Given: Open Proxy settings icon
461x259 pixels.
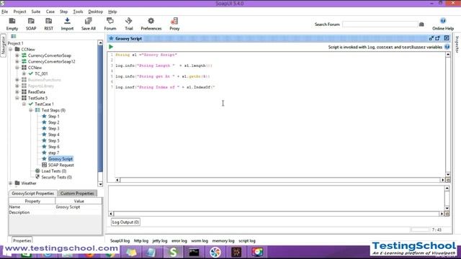Looking at the screenshot, I should [174, 24].
